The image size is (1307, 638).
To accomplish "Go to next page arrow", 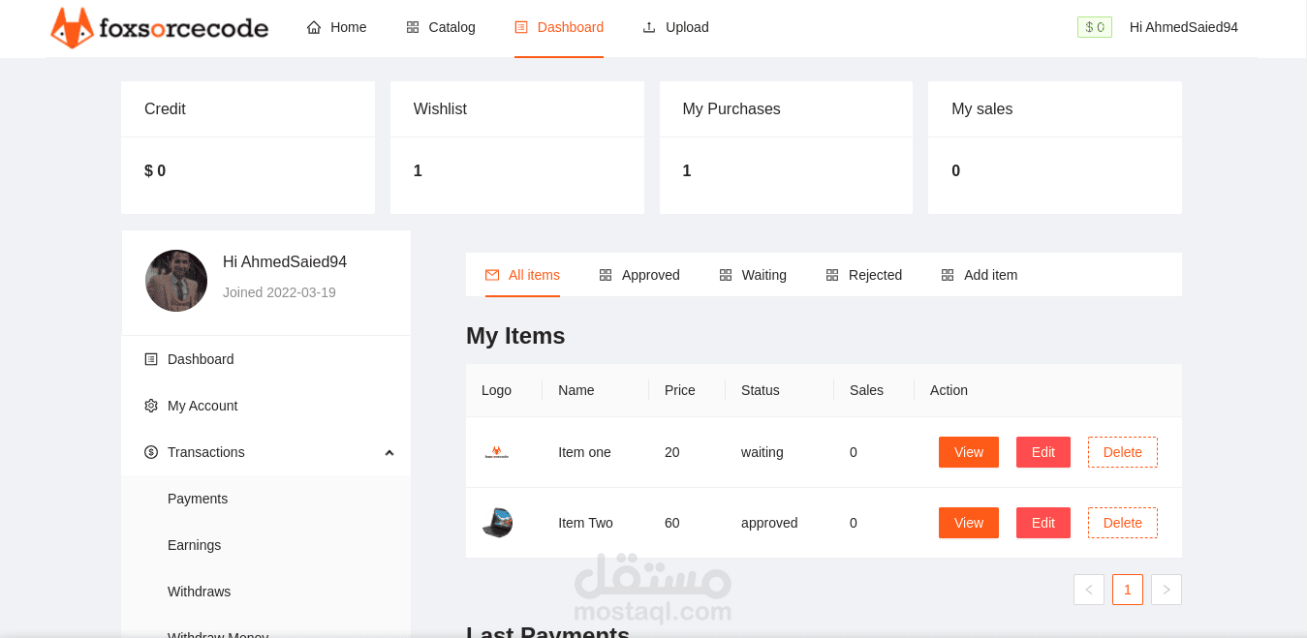I will pyautogui.click(x=1167, y=590).
